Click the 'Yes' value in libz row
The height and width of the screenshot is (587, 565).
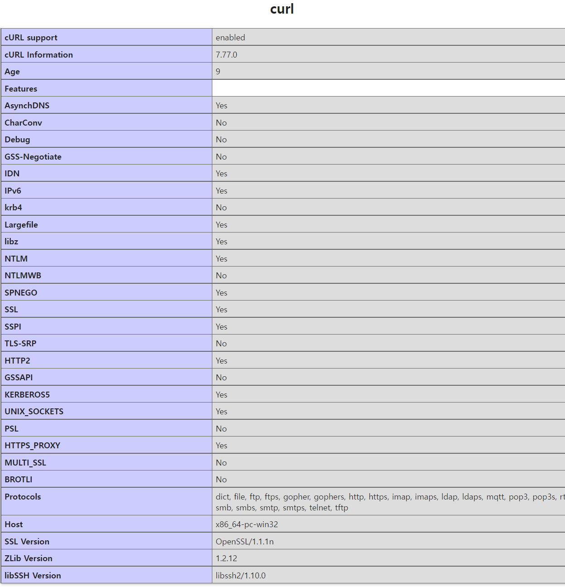tap(221, 242)
